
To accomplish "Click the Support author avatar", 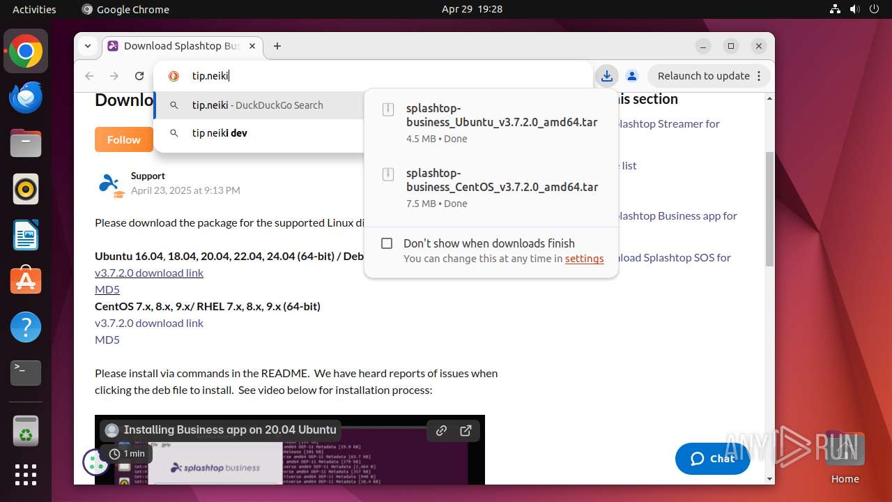I will [x=111, y=184].
